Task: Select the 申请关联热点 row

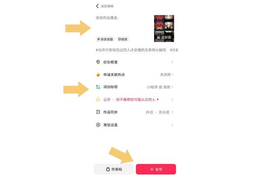Action: click(135, 75)
